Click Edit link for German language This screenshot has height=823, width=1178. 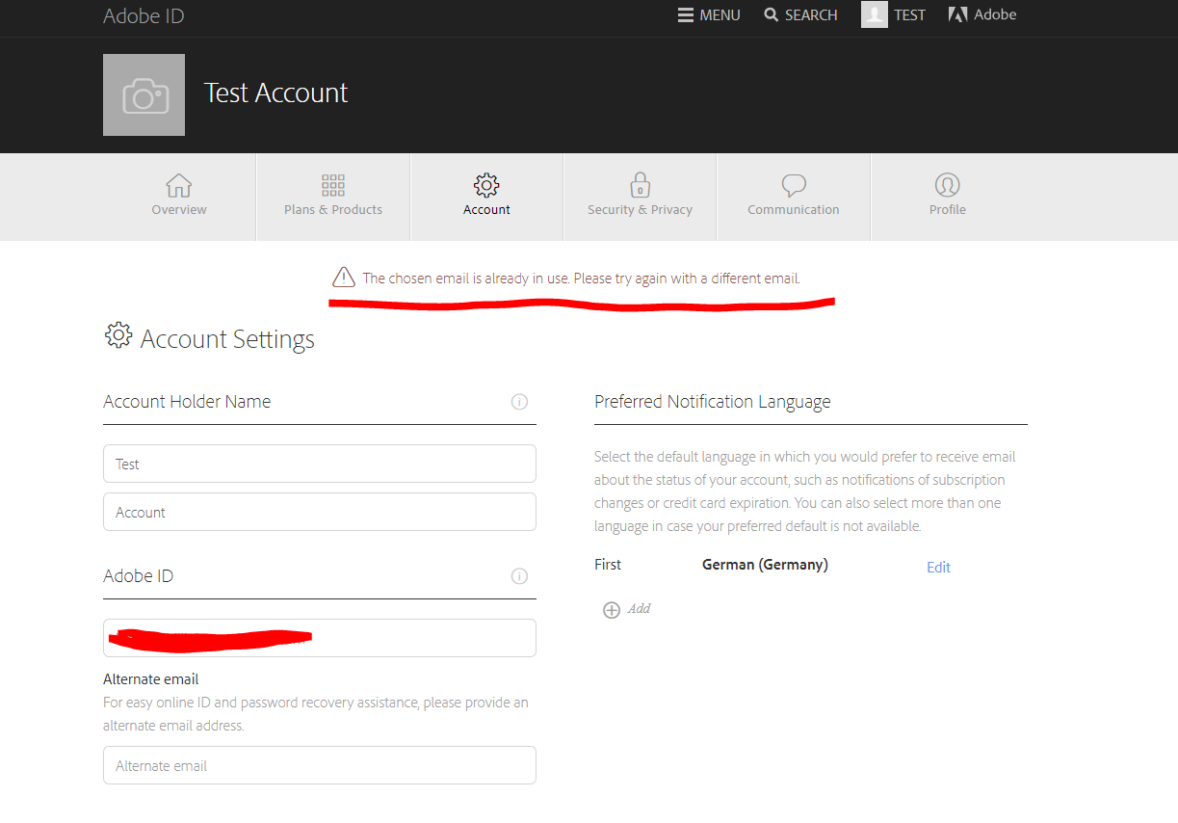click(938, 568)
